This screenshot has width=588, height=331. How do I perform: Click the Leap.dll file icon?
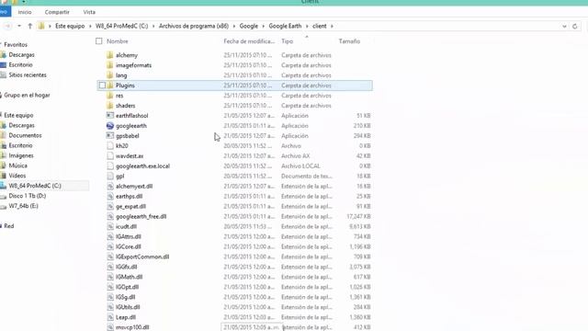pos(110,317)
